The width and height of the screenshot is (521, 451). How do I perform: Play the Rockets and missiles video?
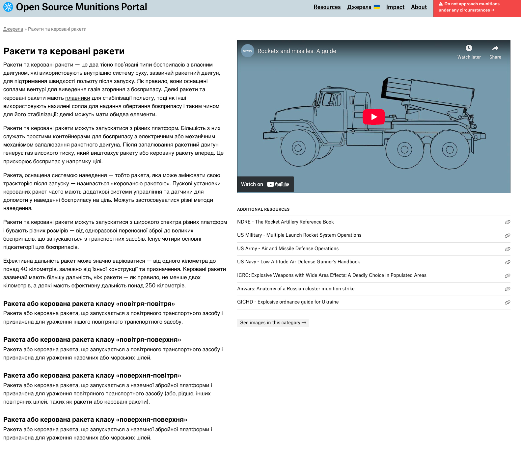[x=373, y=117]
